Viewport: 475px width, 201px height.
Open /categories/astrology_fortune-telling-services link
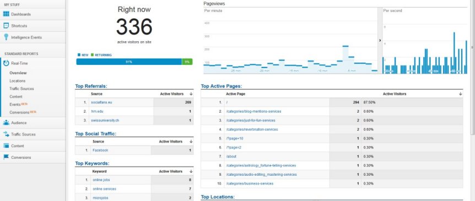261,165
